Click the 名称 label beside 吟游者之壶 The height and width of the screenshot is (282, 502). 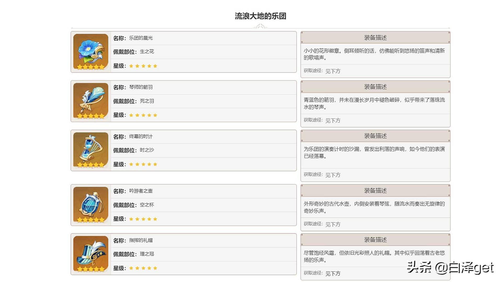(x=120, y=191)
